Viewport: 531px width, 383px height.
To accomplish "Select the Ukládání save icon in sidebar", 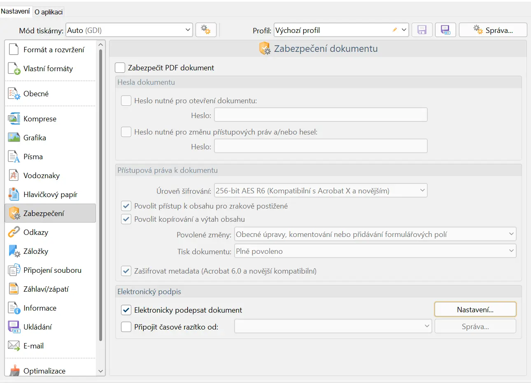I will coord(14,327).
